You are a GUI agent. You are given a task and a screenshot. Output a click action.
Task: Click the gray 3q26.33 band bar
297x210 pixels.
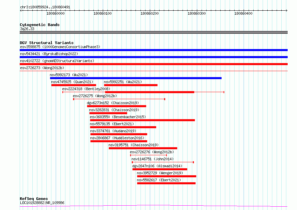click(154, 32)
